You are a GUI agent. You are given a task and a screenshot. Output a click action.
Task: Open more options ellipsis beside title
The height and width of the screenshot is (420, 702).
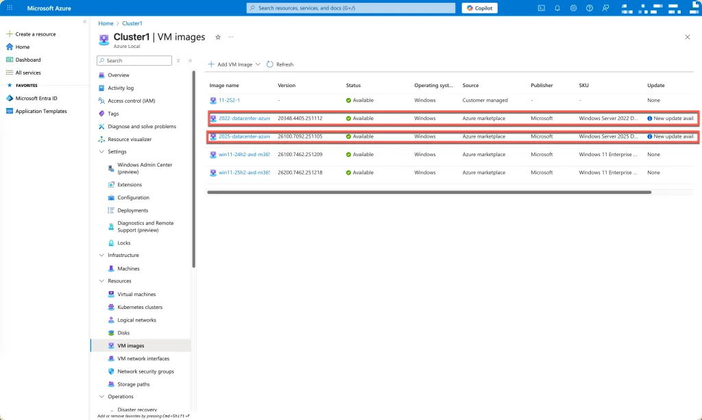click(231, 37)
